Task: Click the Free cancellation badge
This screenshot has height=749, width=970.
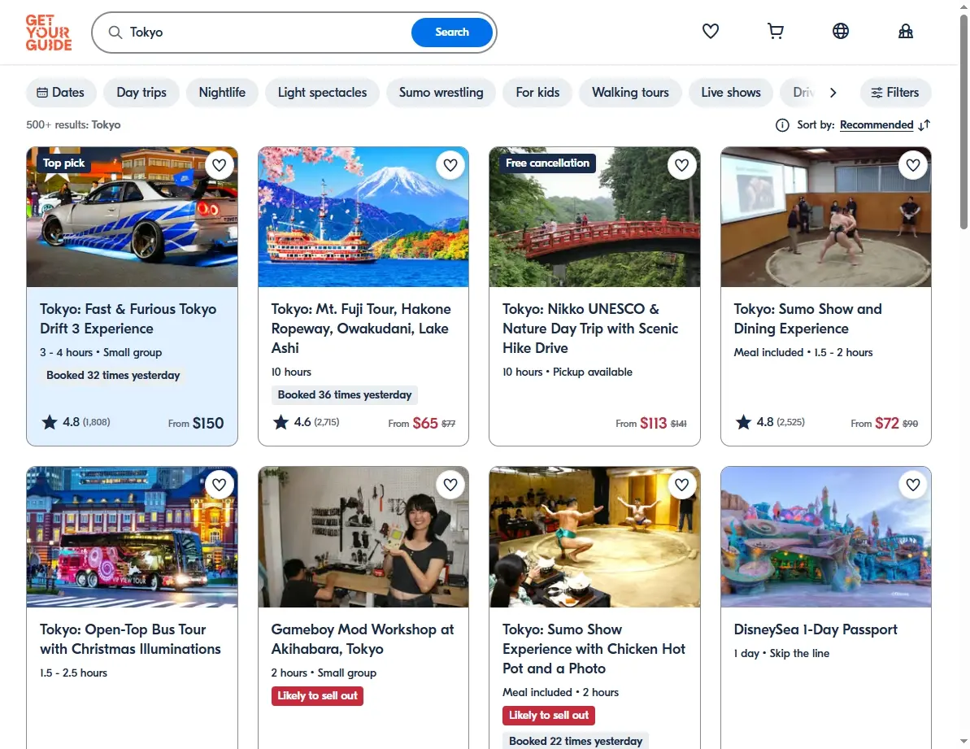Action: pos(547,163)
